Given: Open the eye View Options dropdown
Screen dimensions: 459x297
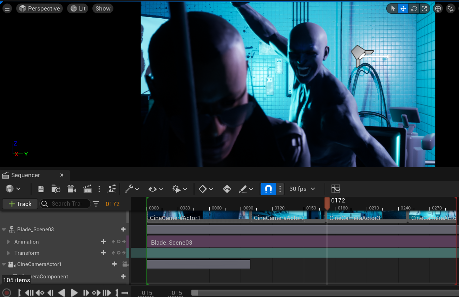Looking at the screenshot, I should (x=156, y=189).
